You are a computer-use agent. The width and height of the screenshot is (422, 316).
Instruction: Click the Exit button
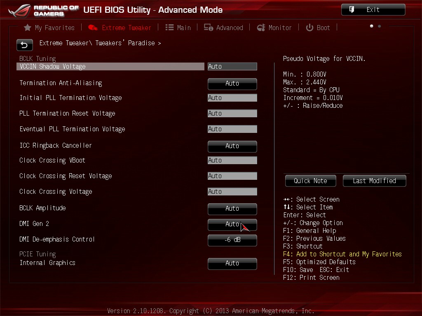(x=373, y=10)
